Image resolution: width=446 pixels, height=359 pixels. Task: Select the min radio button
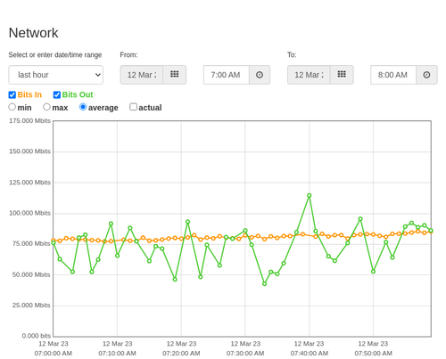point(12,107)
